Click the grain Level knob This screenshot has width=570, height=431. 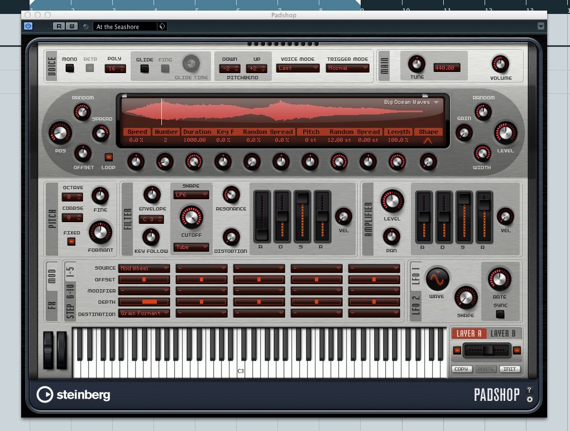click(505, 133)
